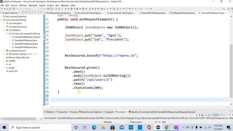Collapse the rest_assured_training project
Viewport: 233px width, 131px height.
click(1, 20)
